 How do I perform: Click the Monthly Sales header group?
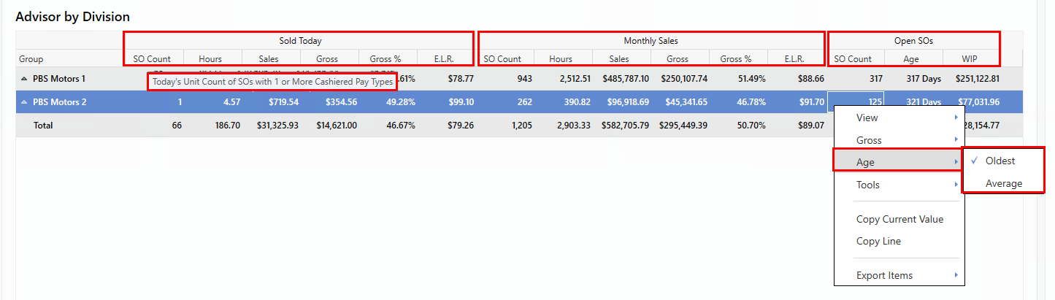651,41
